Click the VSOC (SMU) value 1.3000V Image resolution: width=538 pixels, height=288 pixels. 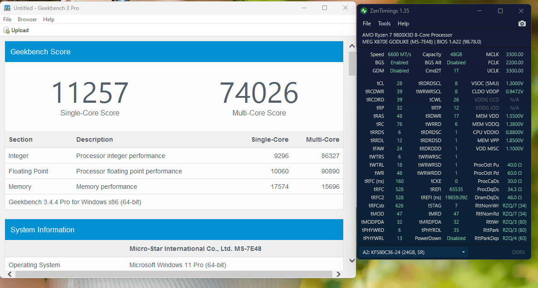point(514,83)
